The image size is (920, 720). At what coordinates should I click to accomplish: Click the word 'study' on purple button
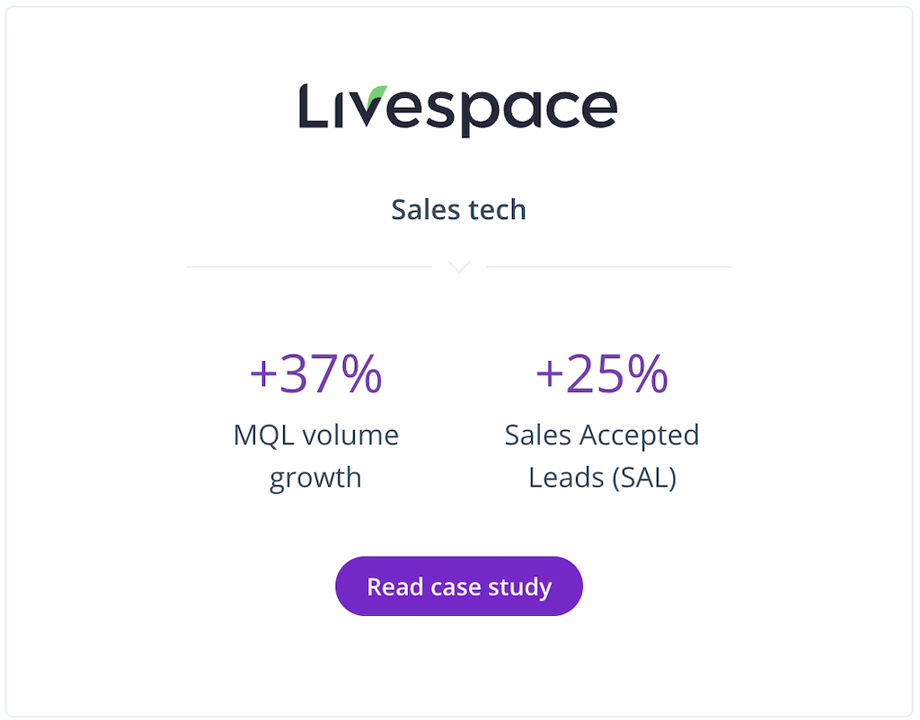pyautogui.click(x=520, y=587)
